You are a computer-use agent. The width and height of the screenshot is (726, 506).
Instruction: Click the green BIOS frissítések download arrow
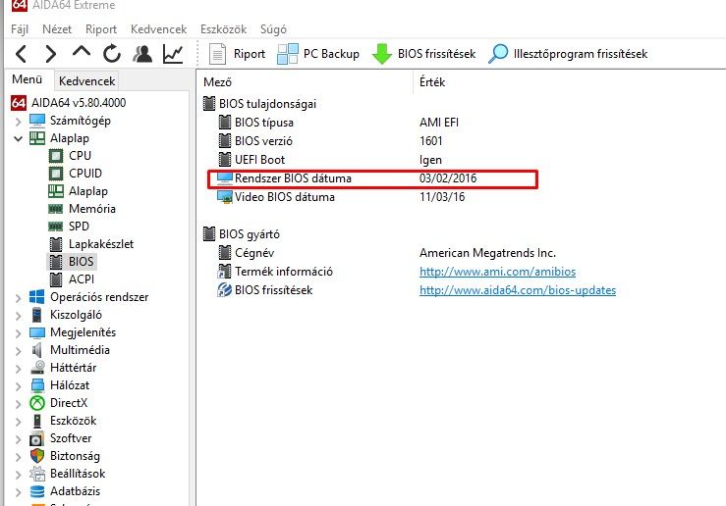pos(382,54)
